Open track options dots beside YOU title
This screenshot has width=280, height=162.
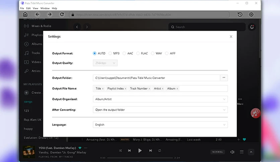(86, 148)
